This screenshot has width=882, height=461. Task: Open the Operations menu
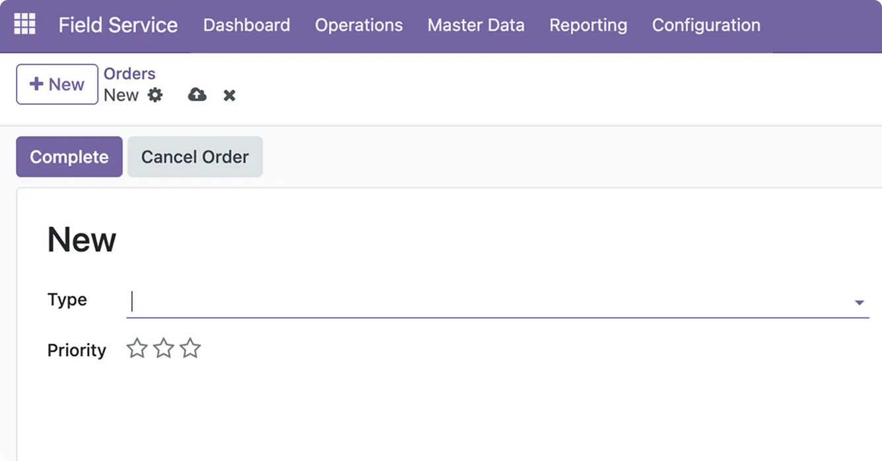pos(358,25)
